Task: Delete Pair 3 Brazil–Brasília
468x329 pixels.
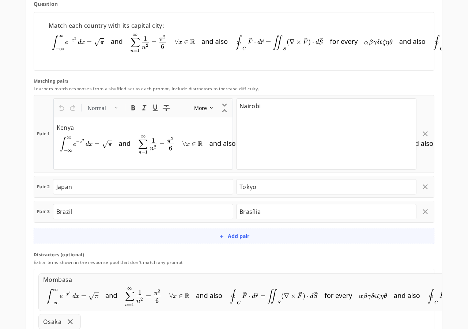Action: pyautogui.click(x=425, y=212)
